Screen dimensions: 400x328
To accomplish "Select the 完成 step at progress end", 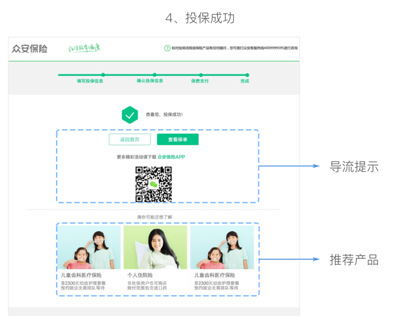I will [244, 80].
